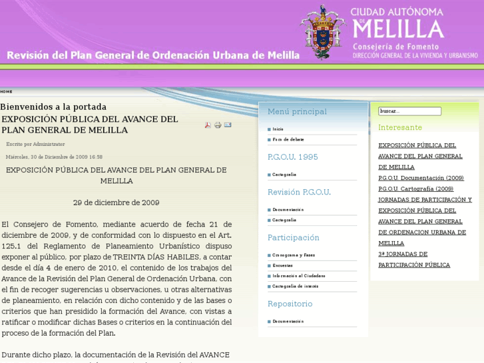The width and height of the screenshot is (484, 363).
Task: Open 3ª Jornadas de Participación Pública link
Action: [414, 260]
